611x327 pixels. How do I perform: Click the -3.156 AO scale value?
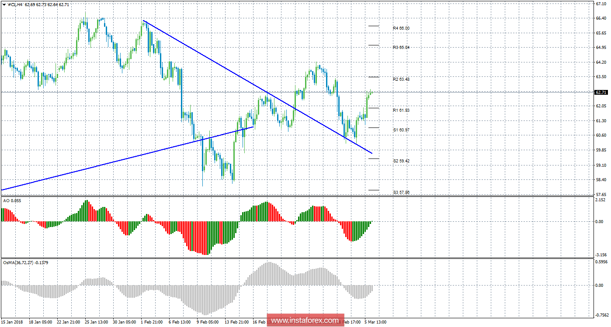tap(601, 255)
